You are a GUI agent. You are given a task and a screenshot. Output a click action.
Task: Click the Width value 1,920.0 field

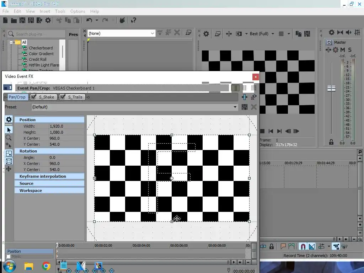[x=66, y=126]
